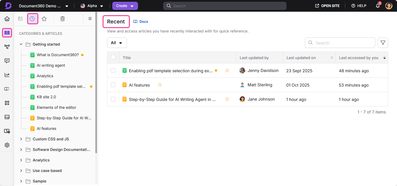The height and width of the screenshot is (186, 397).
Task: Open the All filter dropdown
Action: pos(117,42)
